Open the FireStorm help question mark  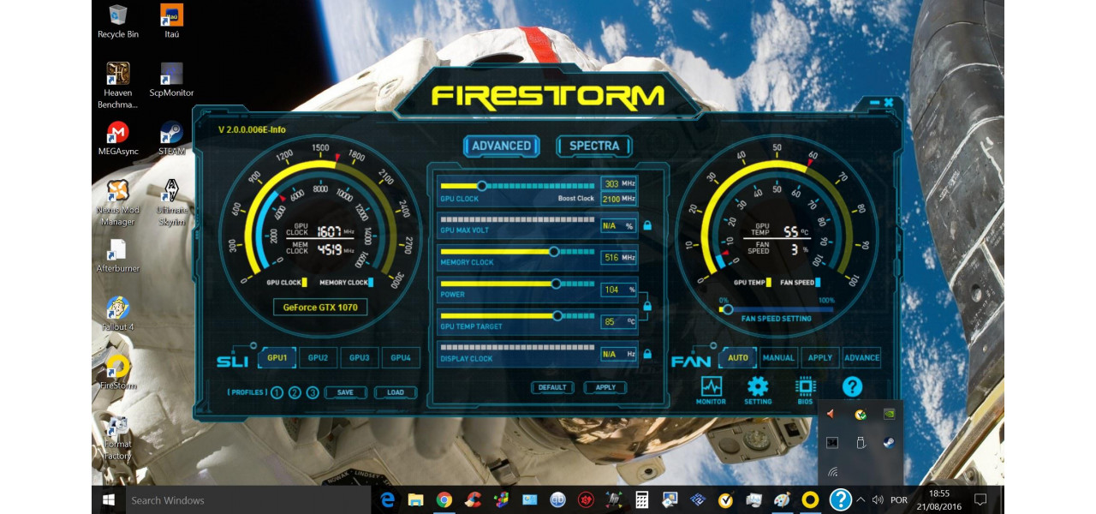tap(852, 387)
